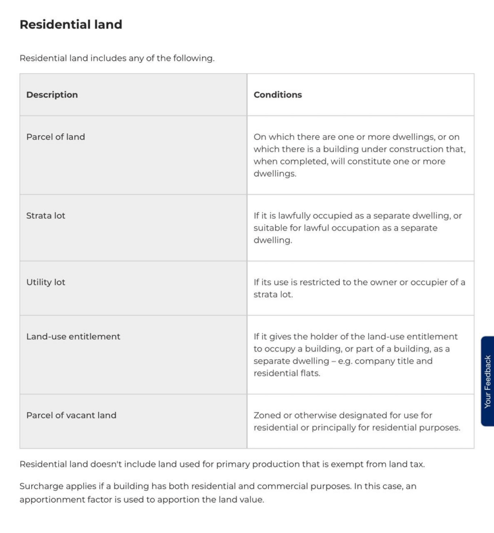
Task: Click the lawfully occupied separate dwelling condition
Action: click(x=358, y=228)
